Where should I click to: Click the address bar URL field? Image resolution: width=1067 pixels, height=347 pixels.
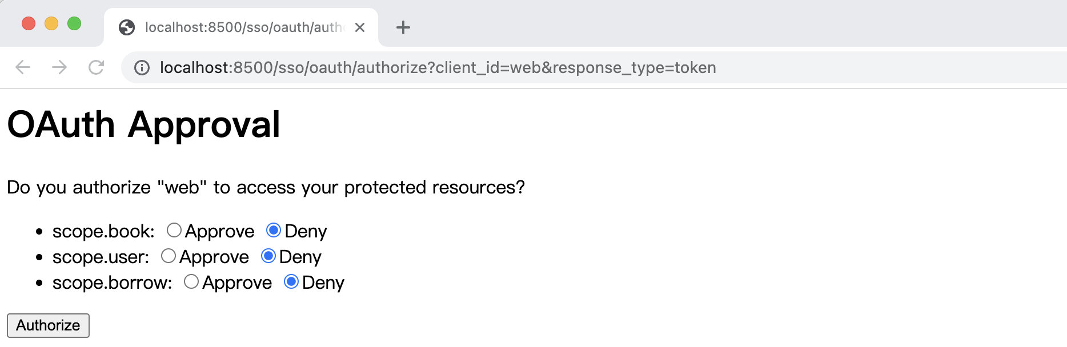(x=514, y=68)
